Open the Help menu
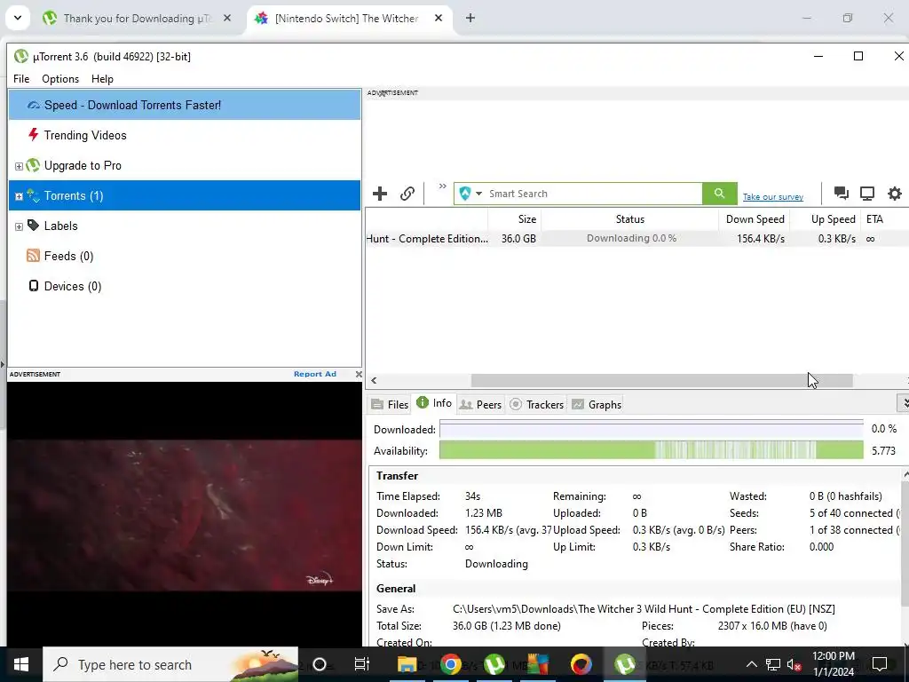The height and width of the screenshot is (682, 909). tap(103, 79)
